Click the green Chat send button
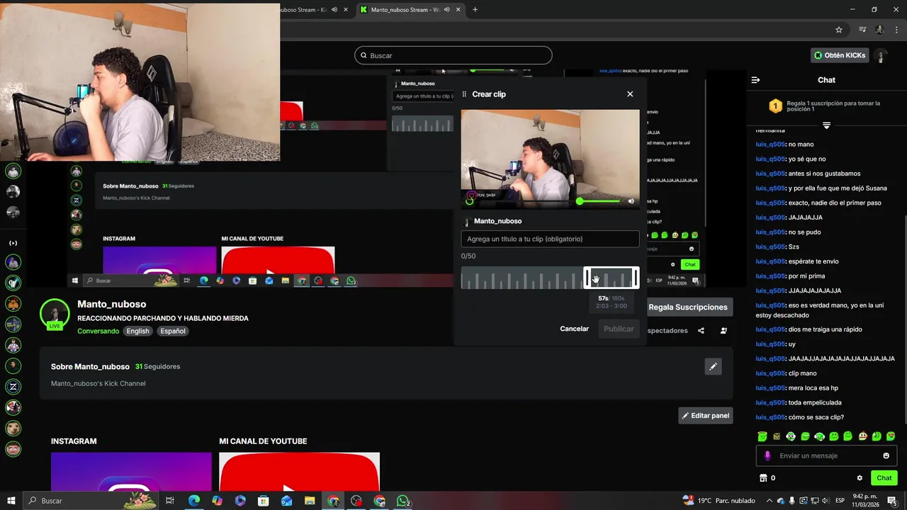The height and width of the screenshot is (510, 907). [x=884, y=478]
